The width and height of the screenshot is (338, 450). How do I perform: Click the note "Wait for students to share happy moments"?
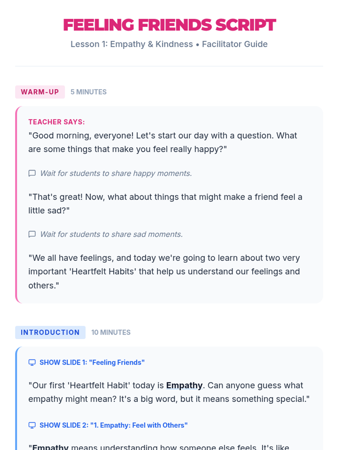pyautogui.click(x=116, y=173)
